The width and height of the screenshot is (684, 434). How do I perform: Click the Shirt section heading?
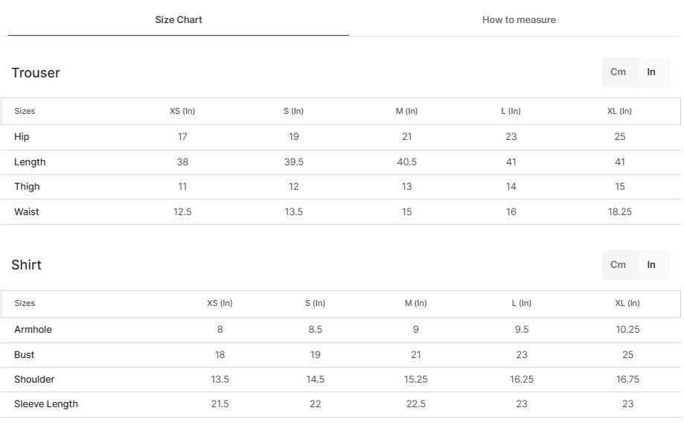click(27, 265)
